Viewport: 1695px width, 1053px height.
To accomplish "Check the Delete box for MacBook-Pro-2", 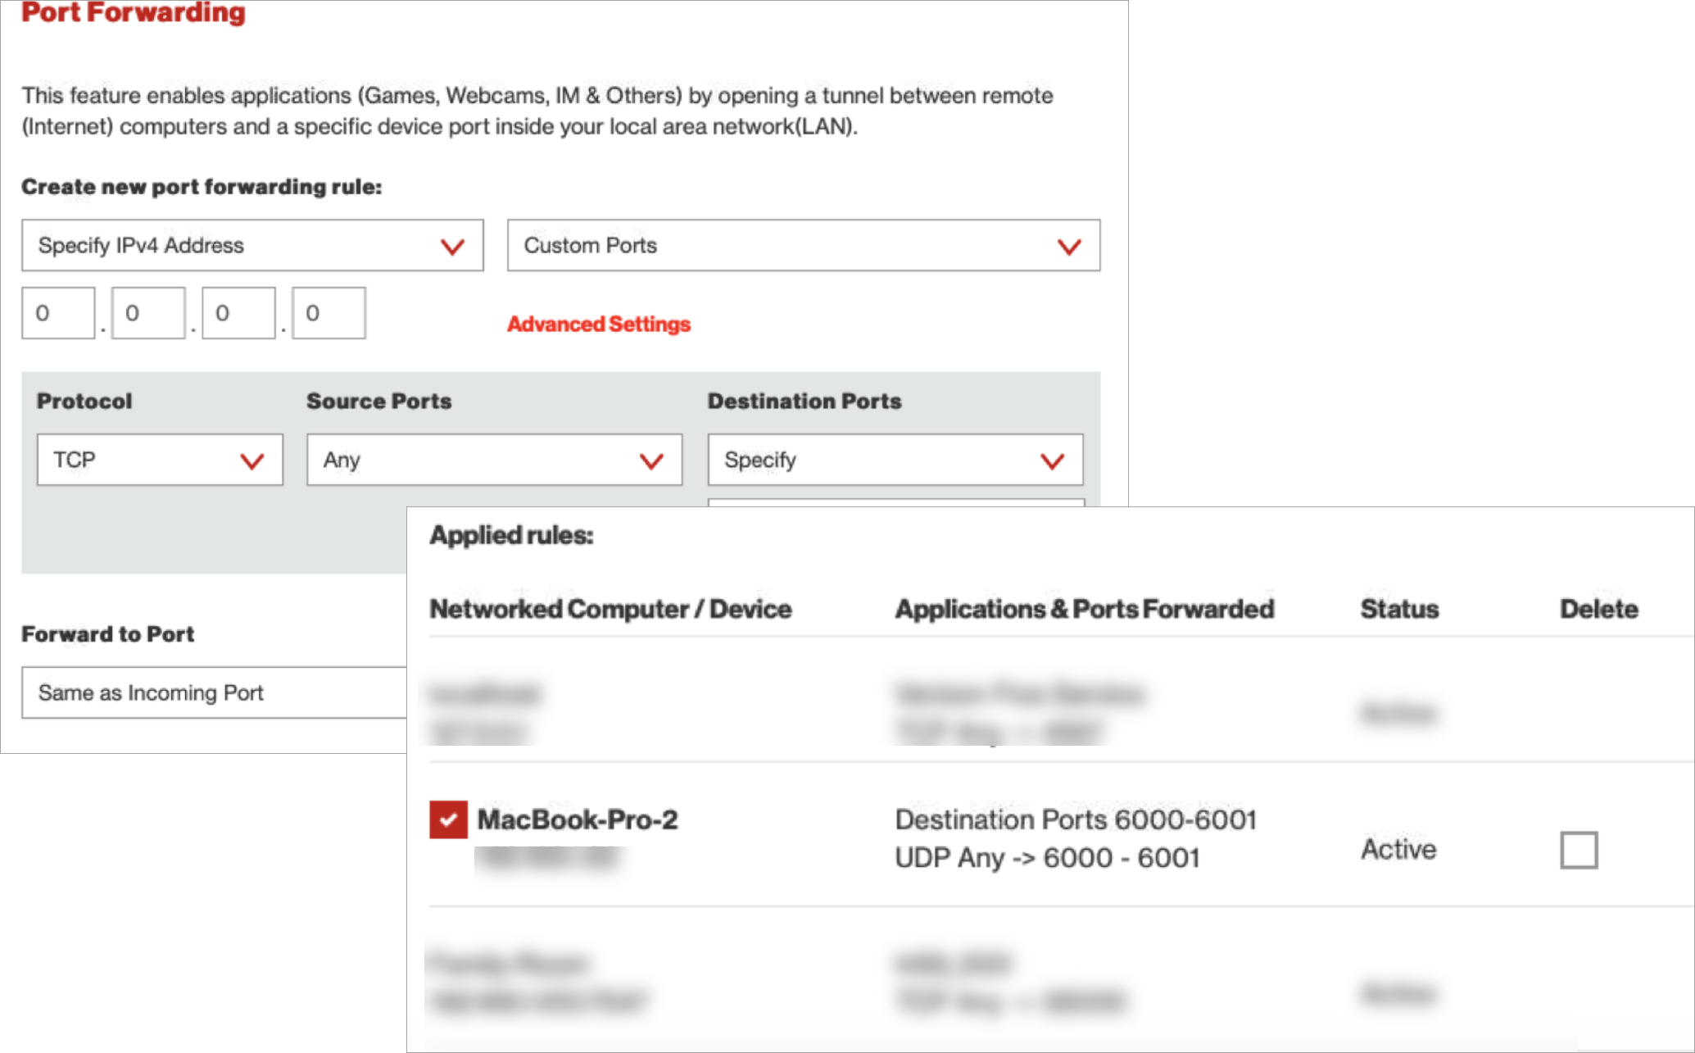I will click(x=1578, y=850).
